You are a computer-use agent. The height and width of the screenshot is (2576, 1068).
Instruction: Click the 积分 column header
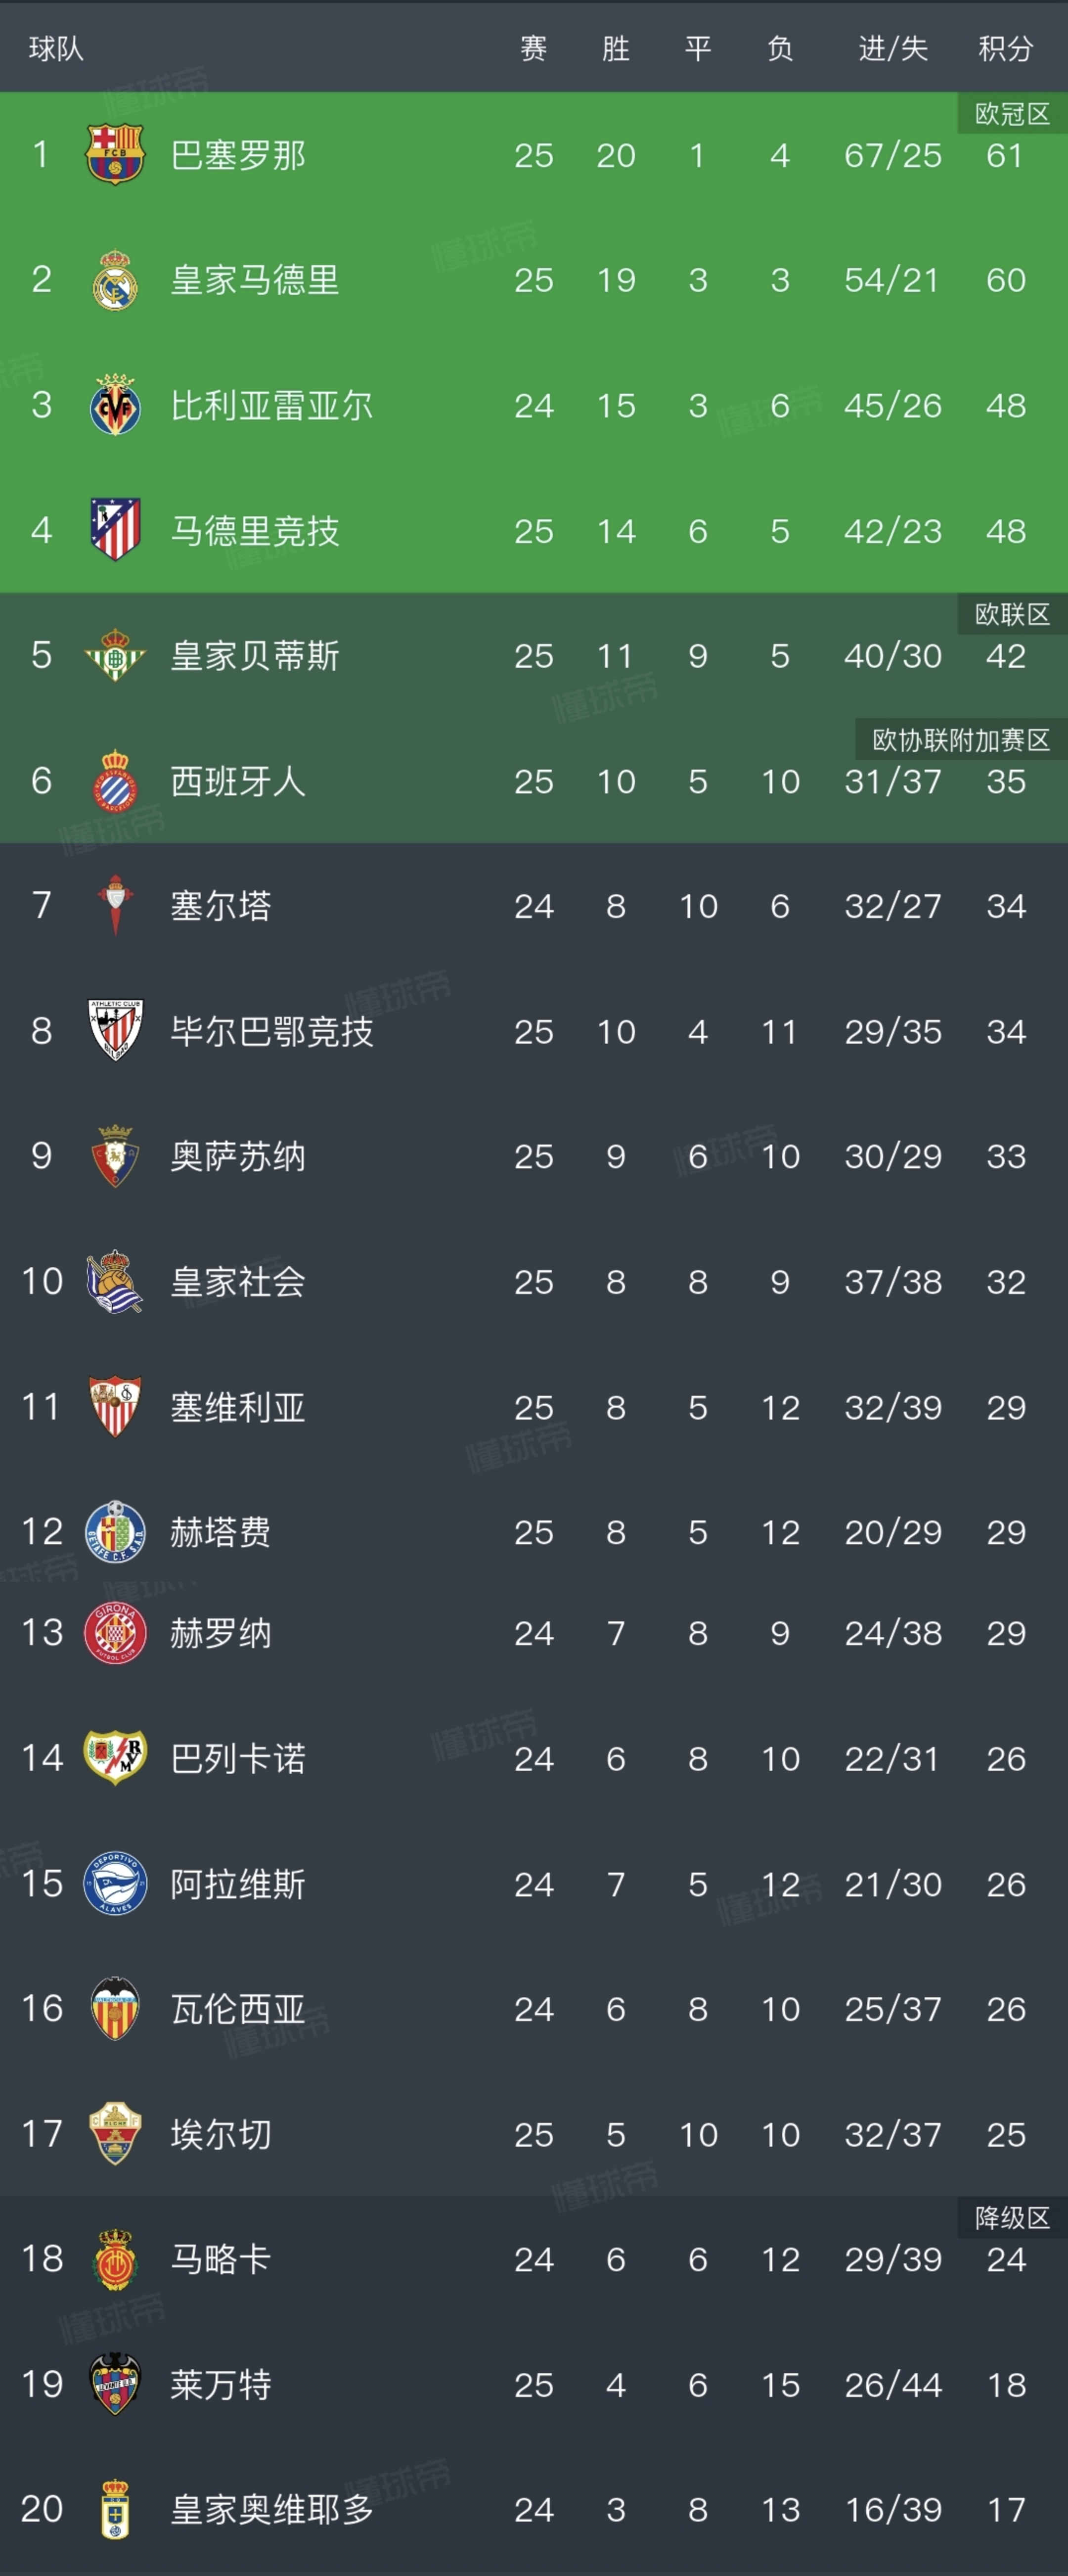point(1005,48)
